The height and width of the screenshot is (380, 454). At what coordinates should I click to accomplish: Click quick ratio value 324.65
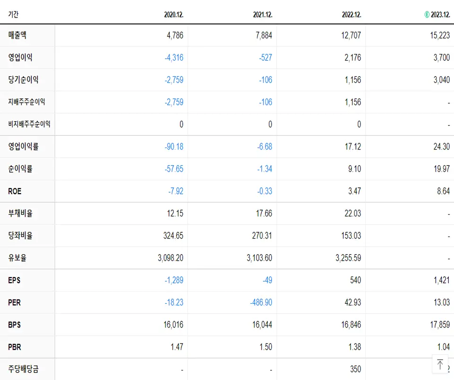click(x=173, y=236)
